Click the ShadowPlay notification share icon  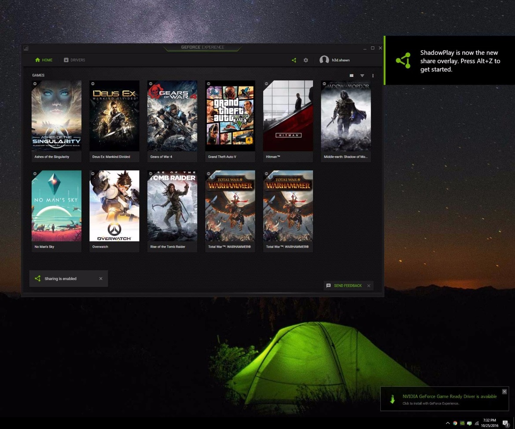pos(403,60)
